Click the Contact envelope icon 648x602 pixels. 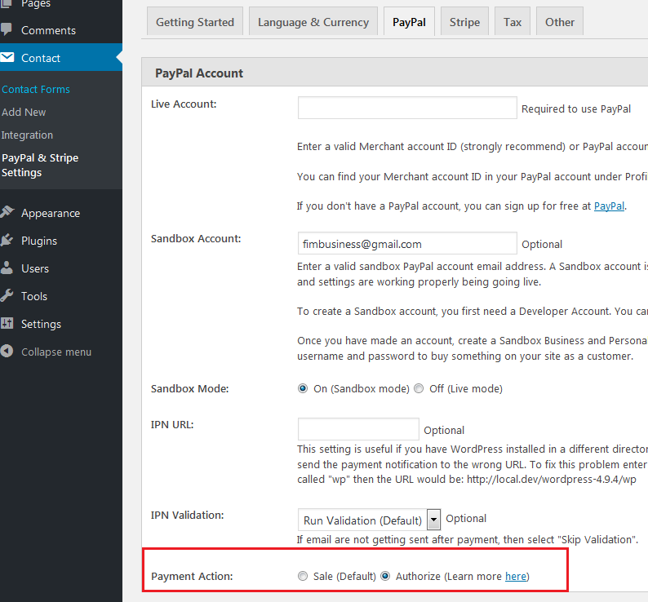pyautogui.click(x=7, y=57)
